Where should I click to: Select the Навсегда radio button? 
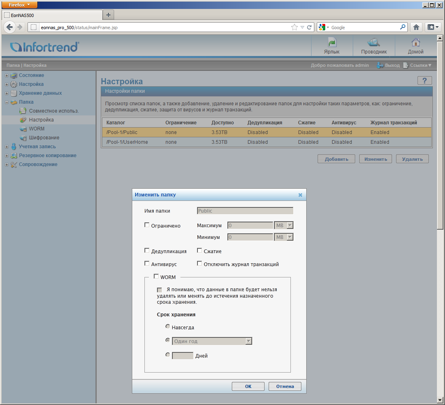(168, 326)
